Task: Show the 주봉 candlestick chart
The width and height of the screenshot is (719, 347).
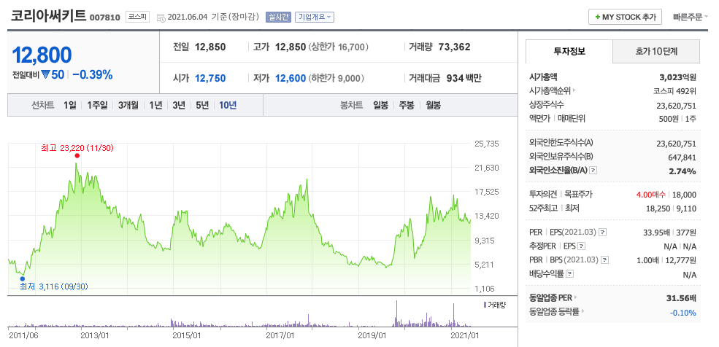Action: click(x=407, y=105)
